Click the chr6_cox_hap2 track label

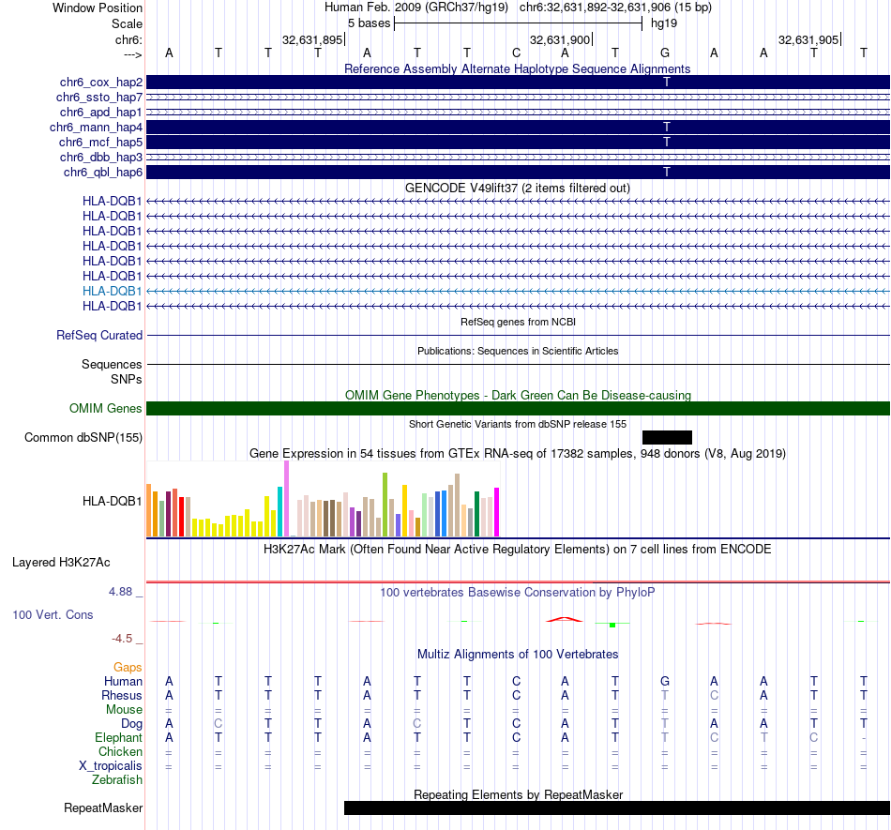(101, 83)
